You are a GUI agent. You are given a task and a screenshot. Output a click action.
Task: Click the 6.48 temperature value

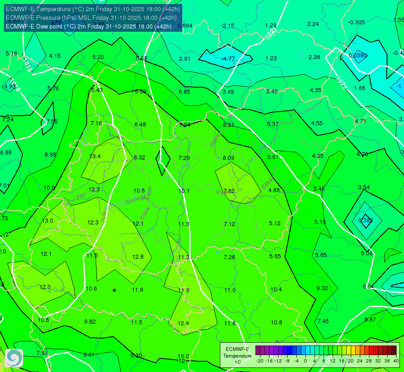coord(140,125)
